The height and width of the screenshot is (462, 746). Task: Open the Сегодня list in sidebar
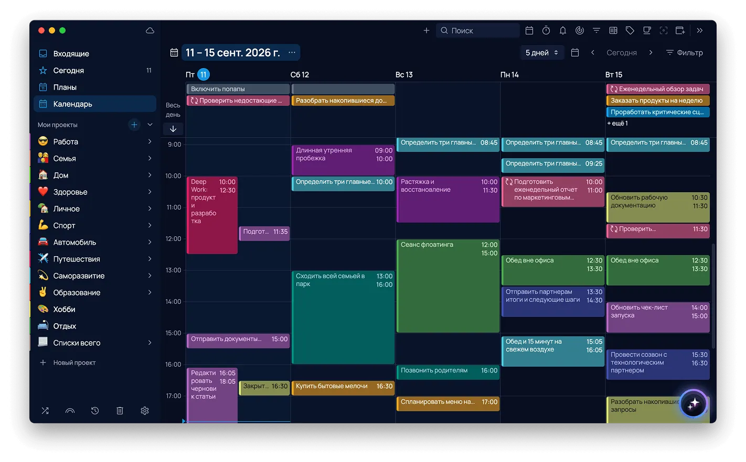pos(95,70)
